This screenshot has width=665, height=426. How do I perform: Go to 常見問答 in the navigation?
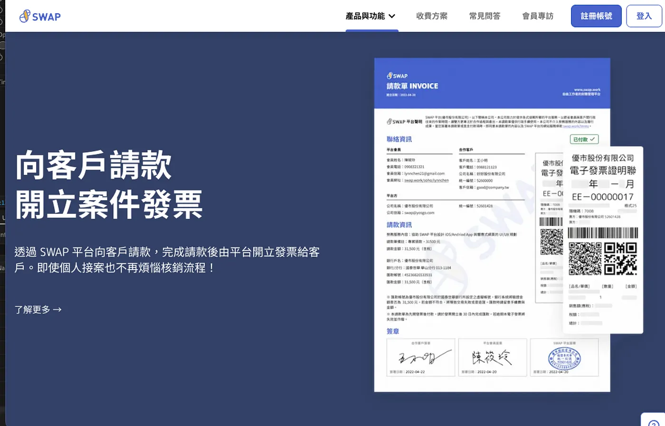coord(484,16)
